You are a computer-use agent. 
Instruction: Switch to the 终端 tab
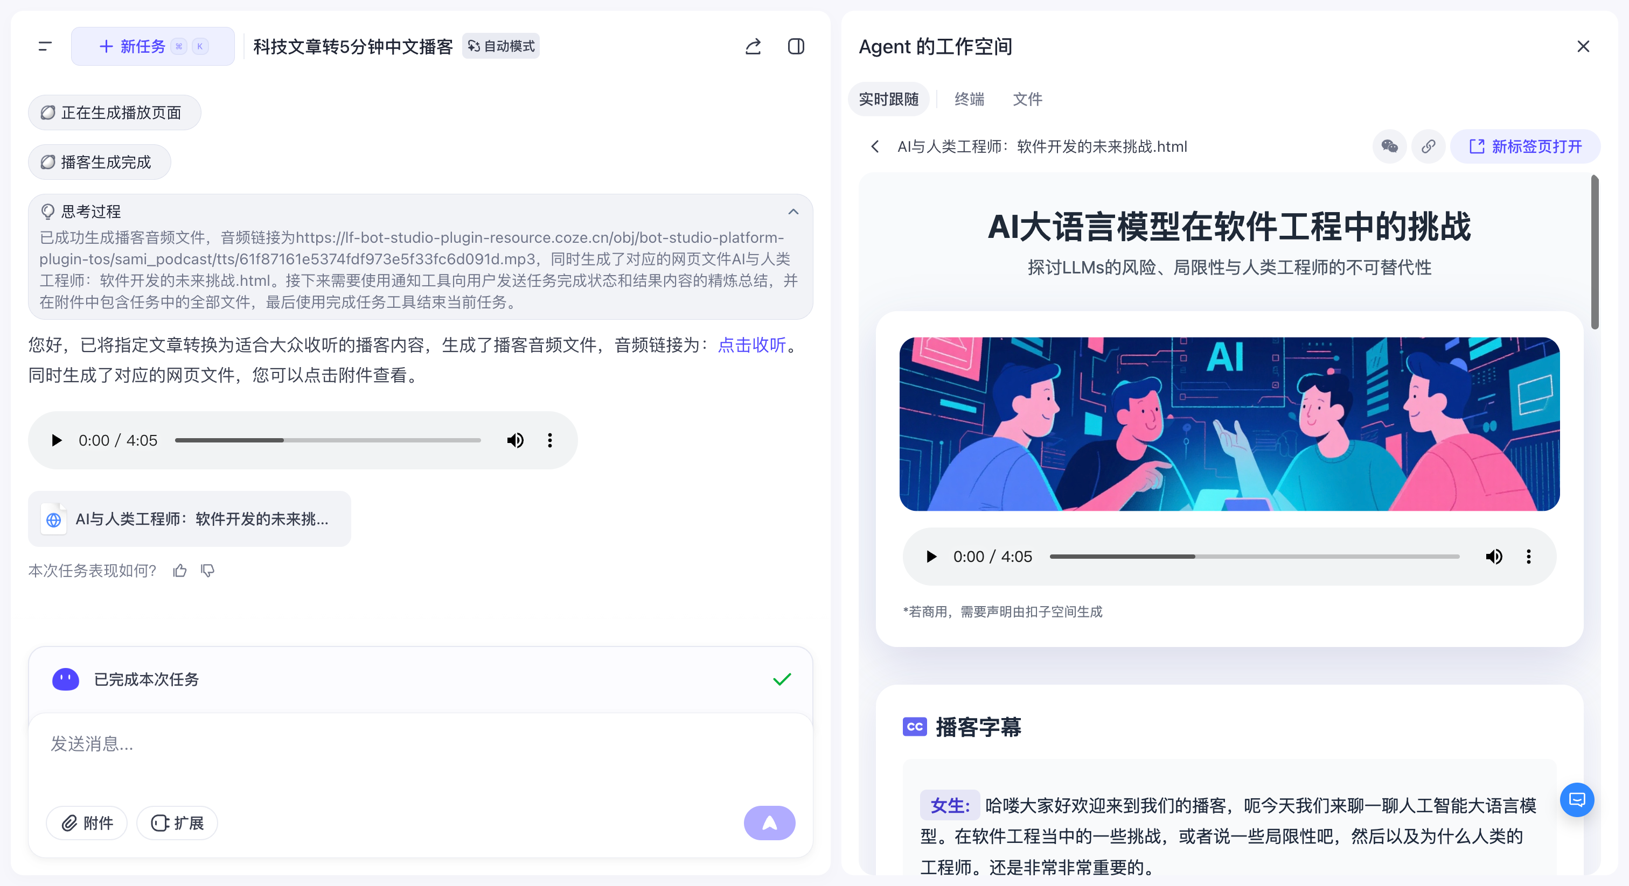tap(969, 99)
